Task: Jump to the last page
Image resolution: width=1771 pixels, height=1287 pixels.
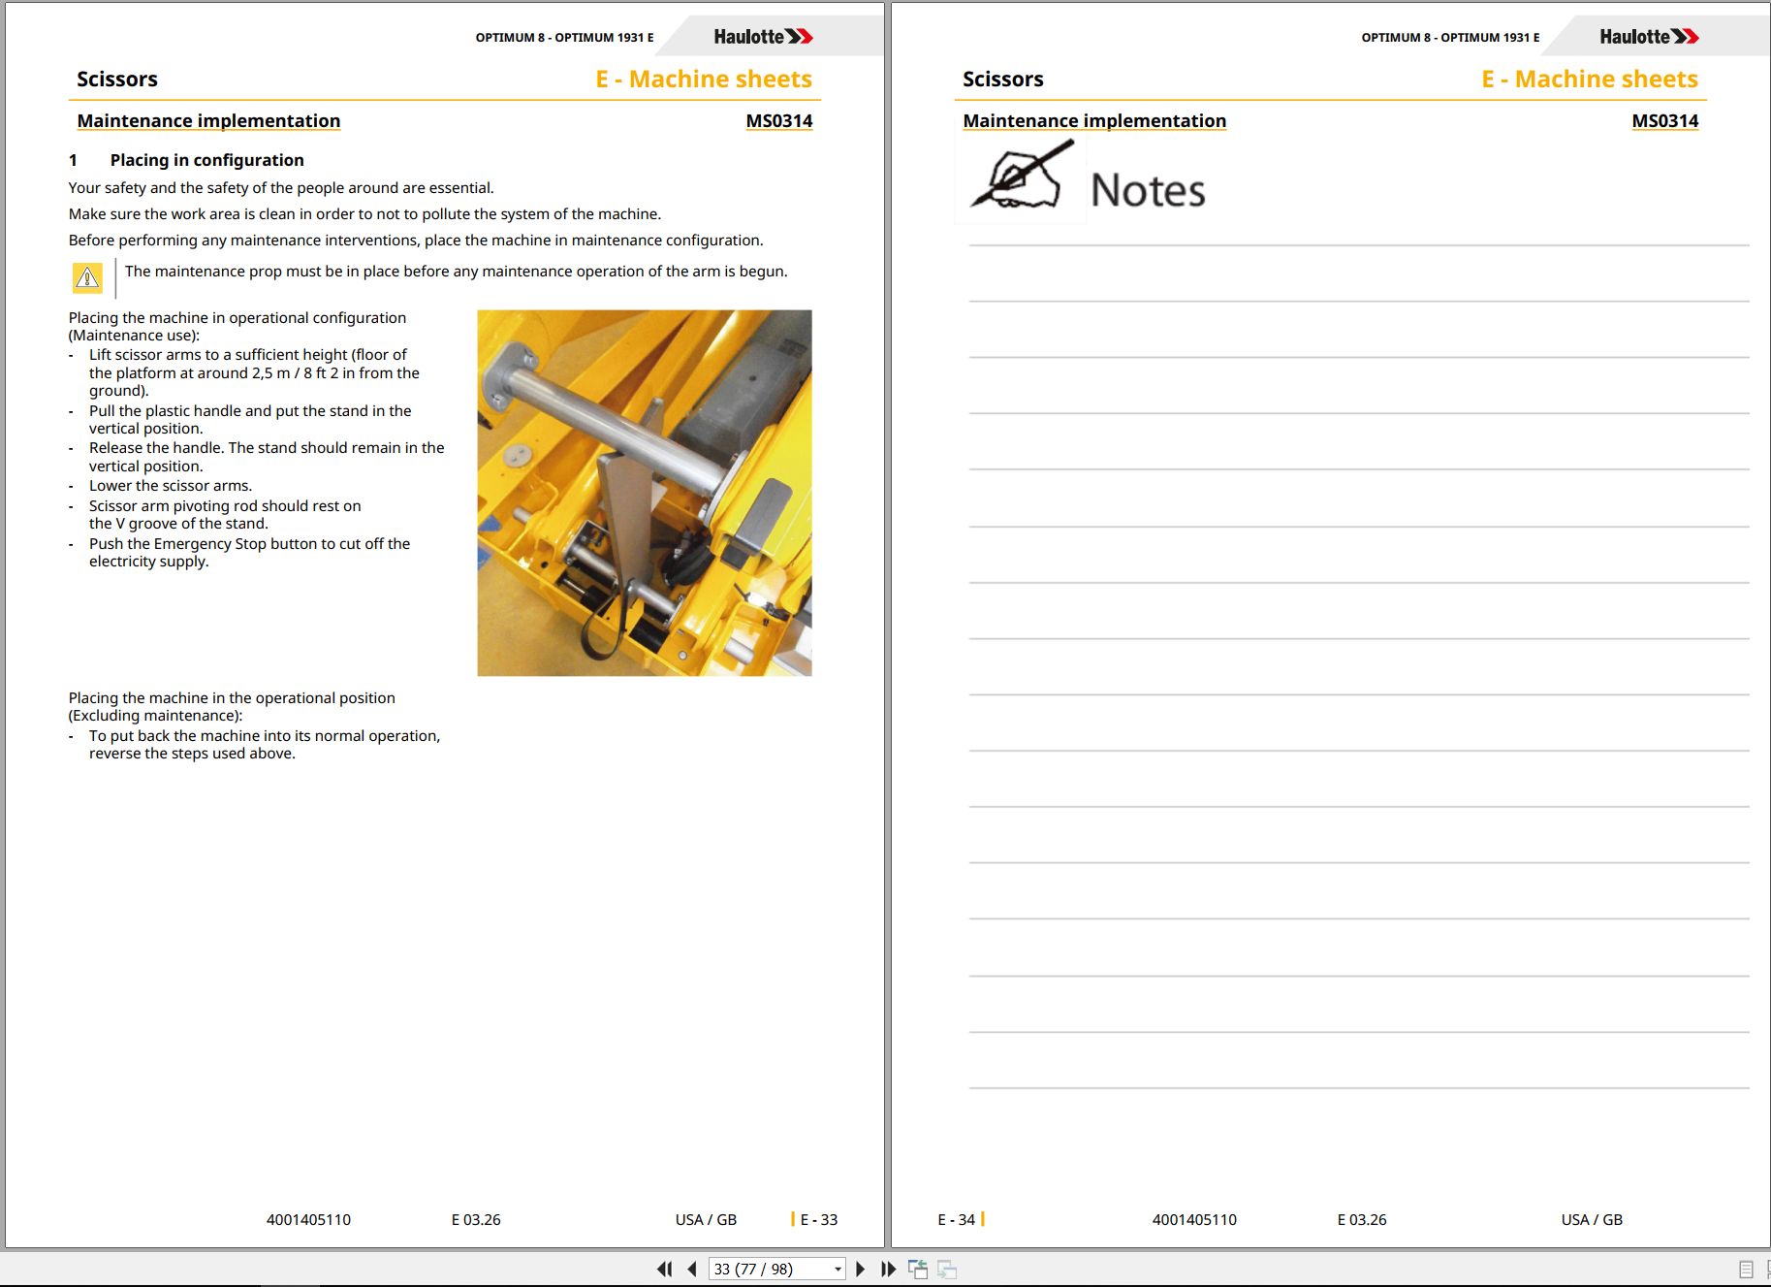Action: pyautogui.click(x=888, y=1269)
